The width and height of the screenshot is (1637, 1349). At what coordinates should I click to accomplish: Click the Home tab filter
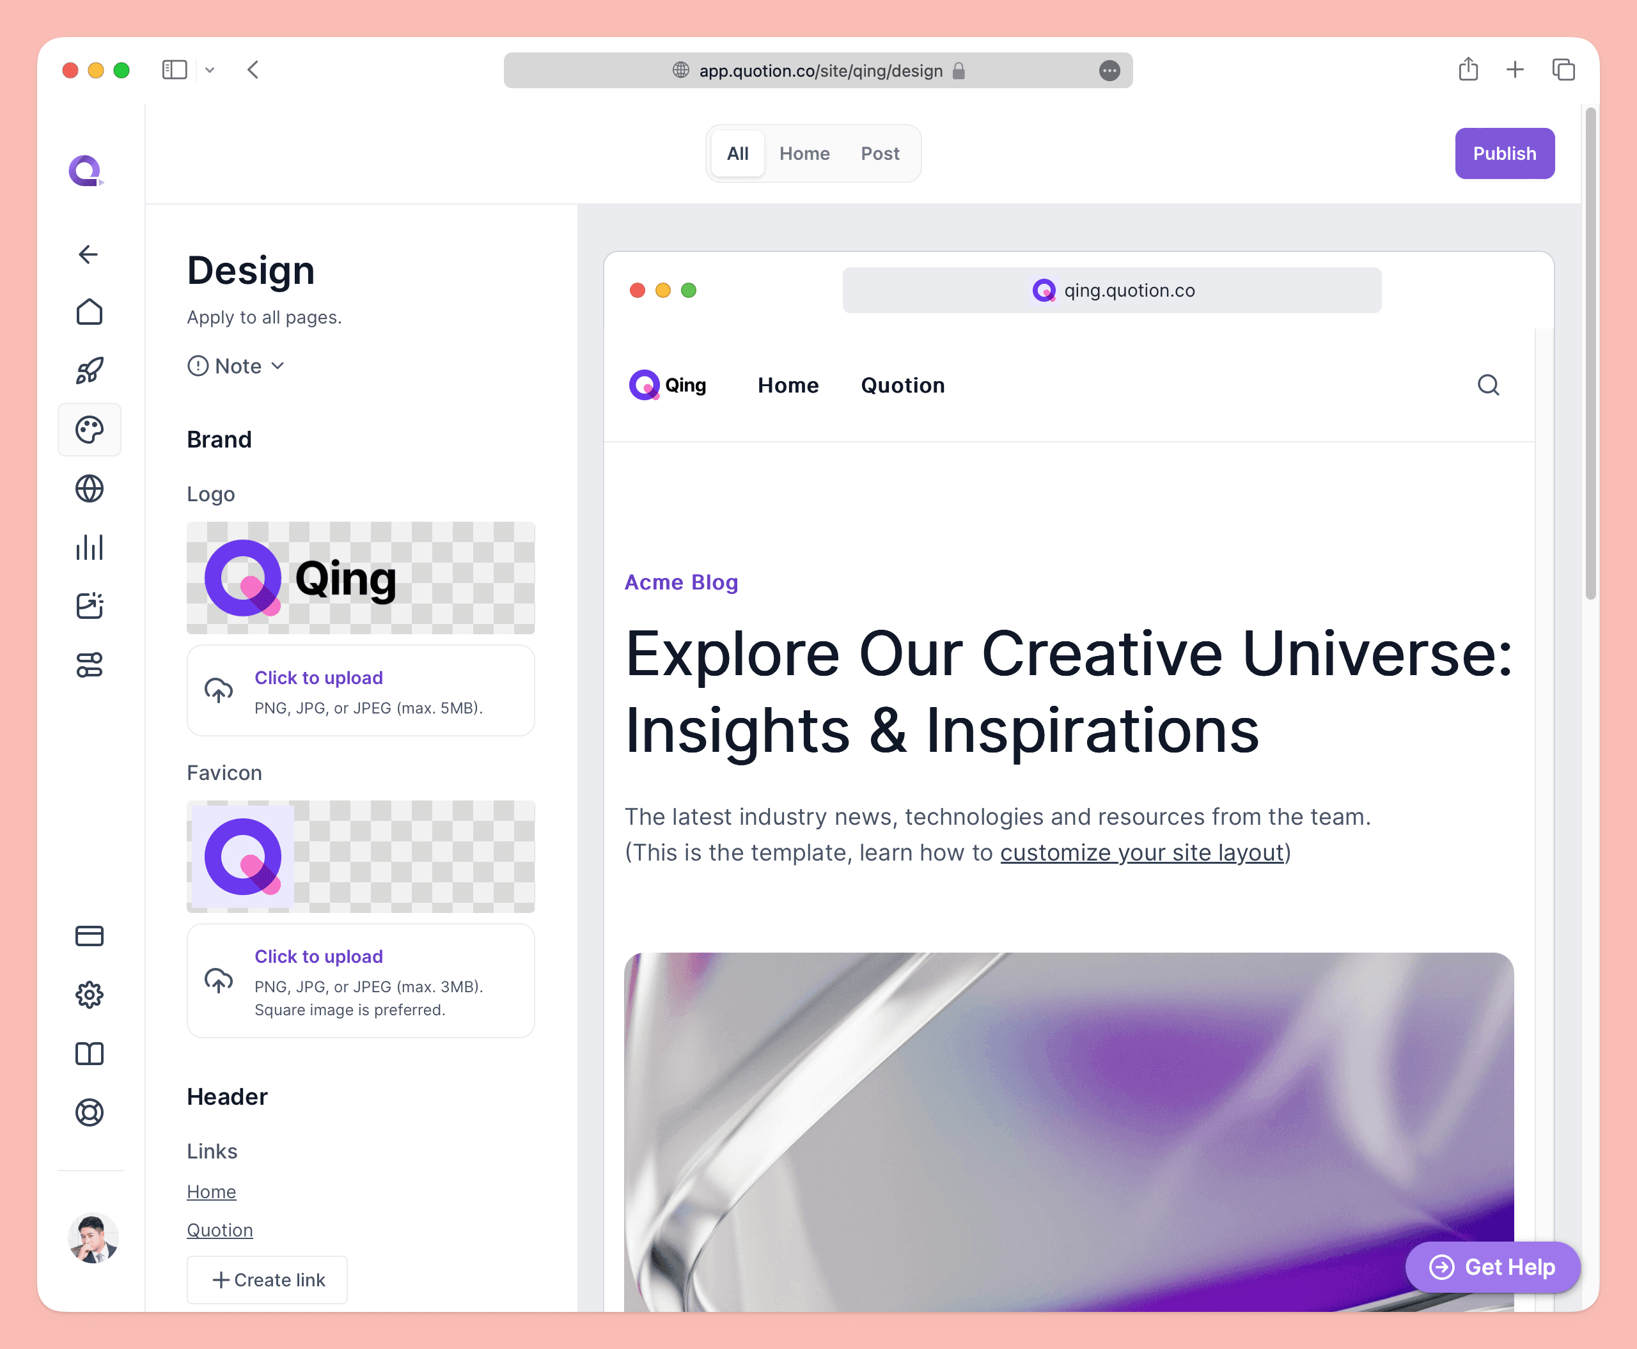pyautogui.click(x=805, y=152)
